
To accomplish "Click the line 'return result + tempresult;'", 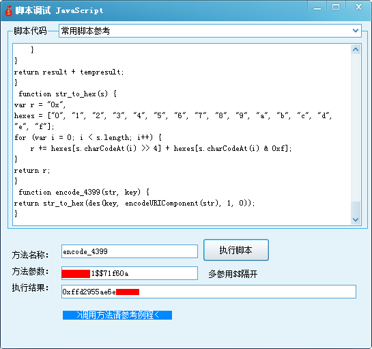I will (x=69, y=72).
